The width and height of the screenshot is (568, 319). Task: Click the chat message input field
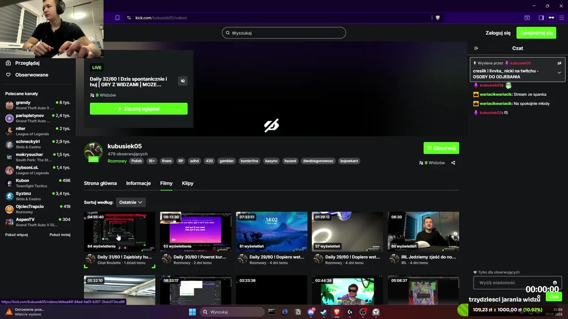(517, 283)
